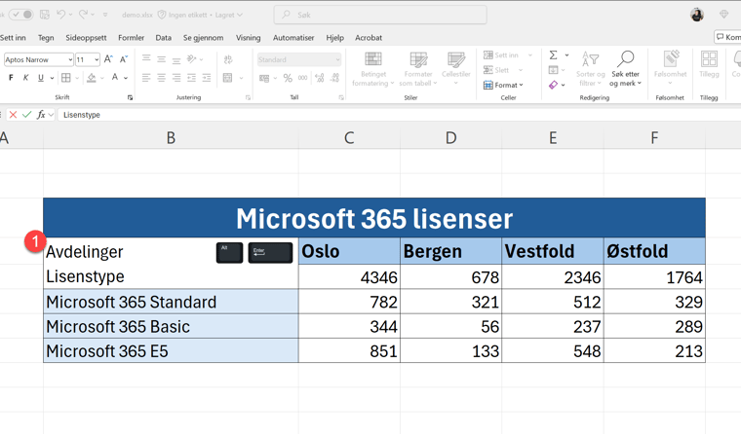Open the Customize Quick Access Toolbar arrow

[105, 16]
